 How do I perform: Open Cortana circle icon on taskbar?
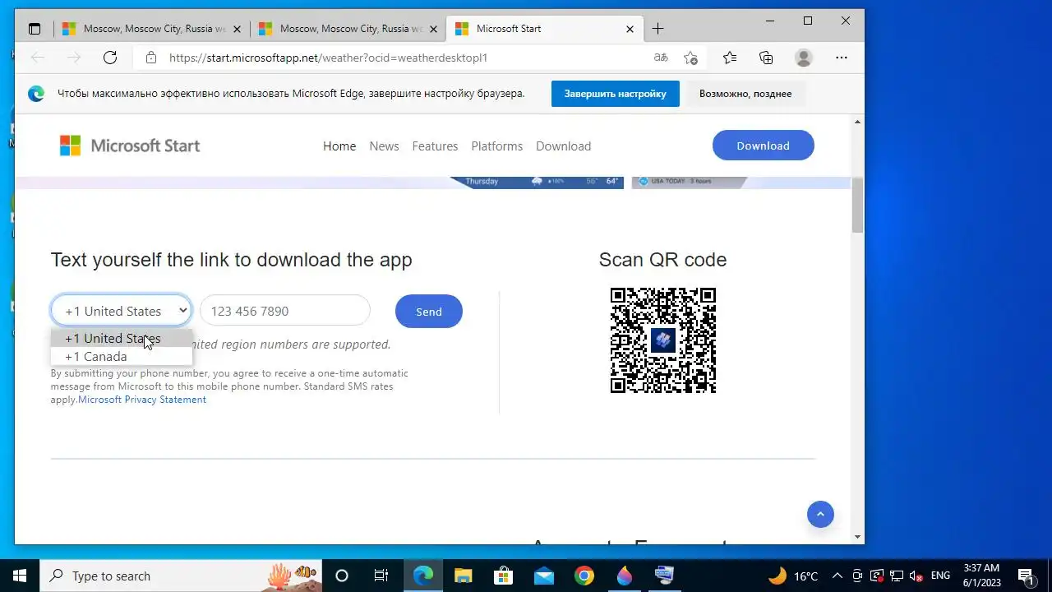coord(342,576)
